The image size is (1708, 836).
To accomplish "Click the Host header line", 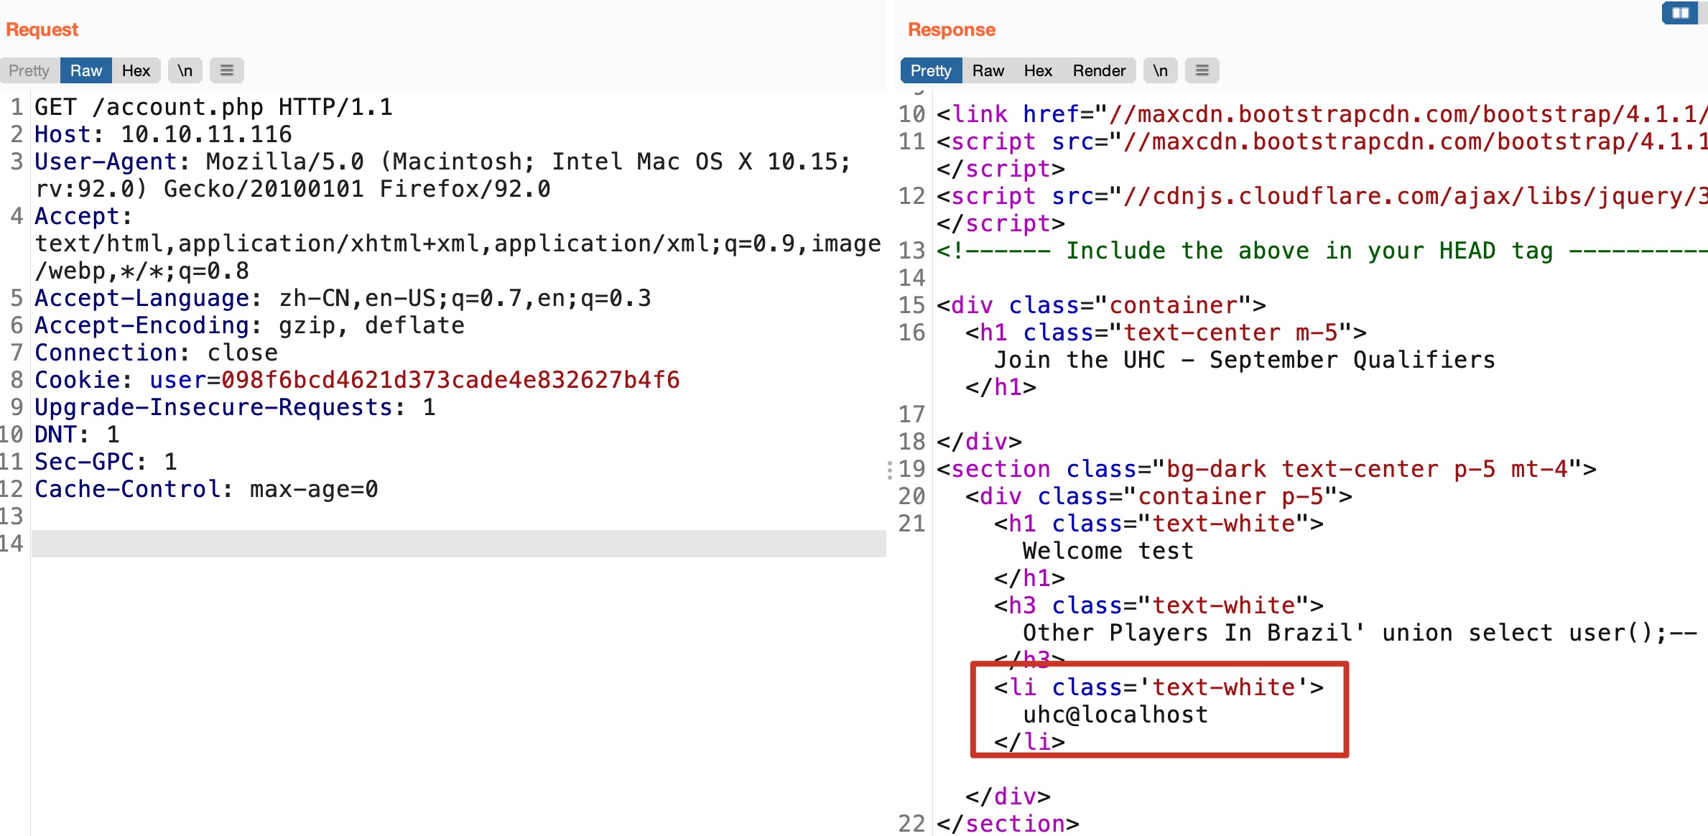I will click(x=163, y=134).
